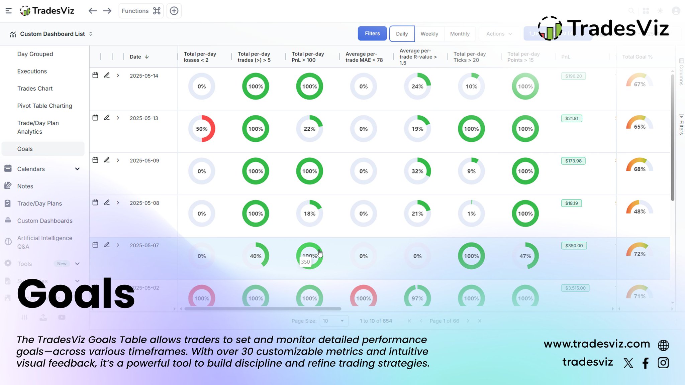This screenshot has width=685, height=385.
Task: Click the hamburger menu icon
Action: tap(9, 11)
